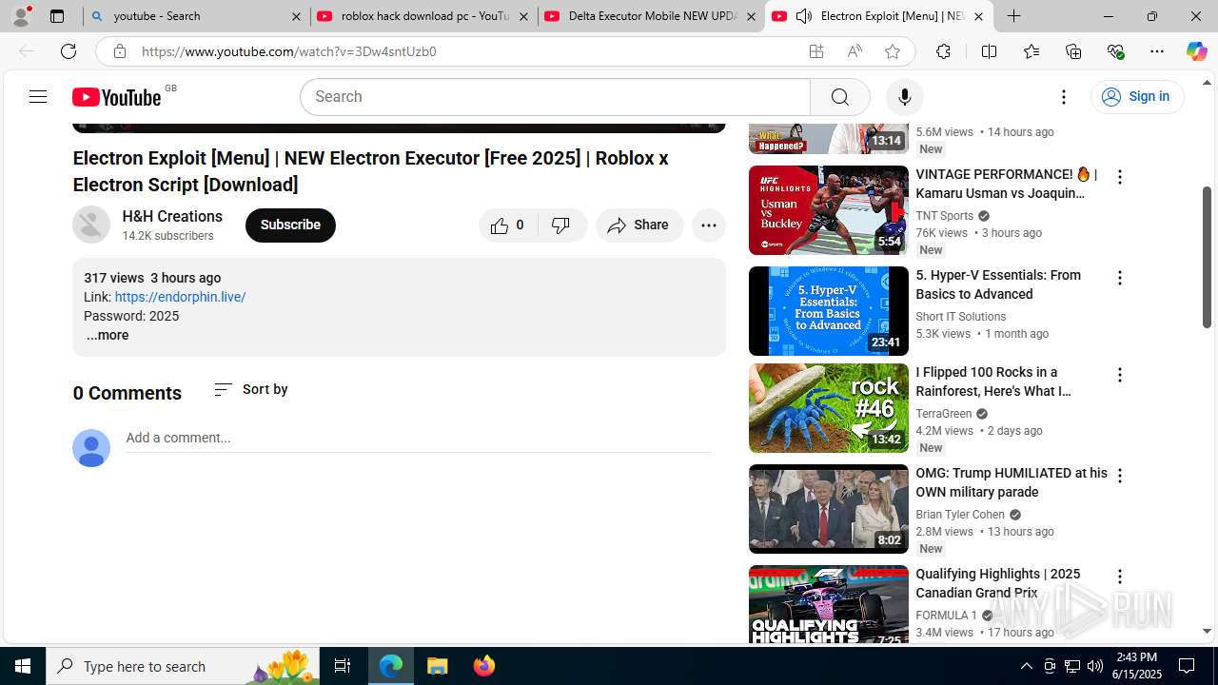Launch Firefox from taskbar
This screenshot has height=685, width=1218.
[x=484, y=666]
